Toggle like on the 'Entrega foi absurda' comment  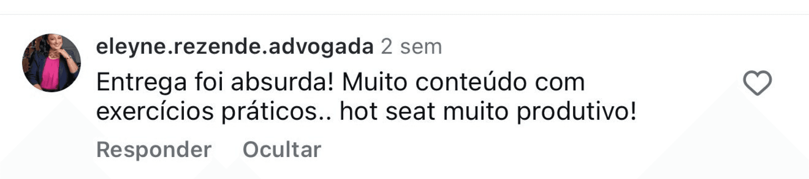click(757, 83)
